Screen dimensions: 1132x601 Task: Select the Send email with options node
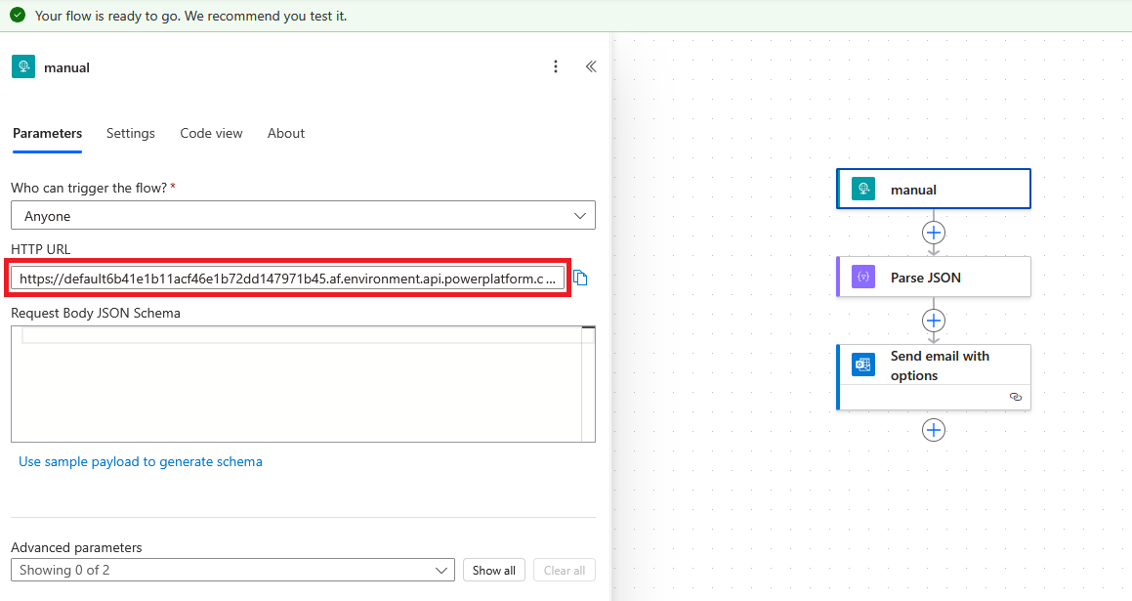(934, 377)
